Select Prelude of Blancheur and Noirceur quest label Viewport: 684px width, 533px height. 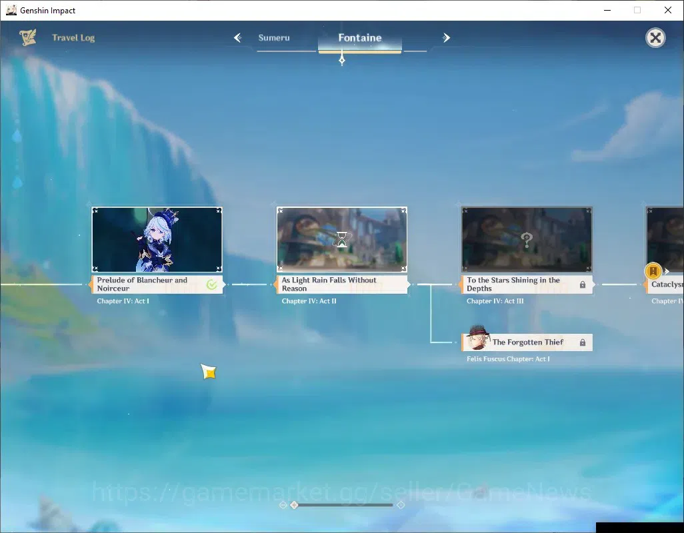(x=157, y=284)
